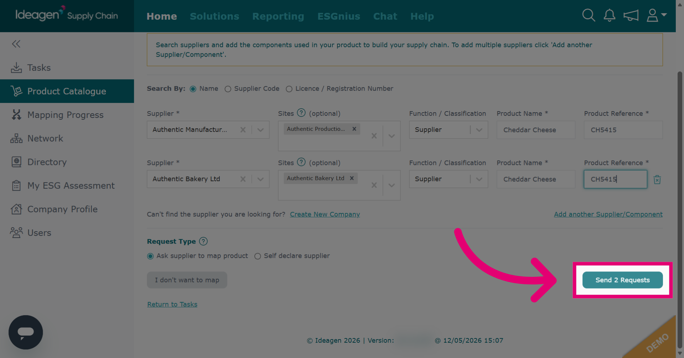Open Directory in the sidebar
Screen dimensions: 684x358
pos(67,162)
